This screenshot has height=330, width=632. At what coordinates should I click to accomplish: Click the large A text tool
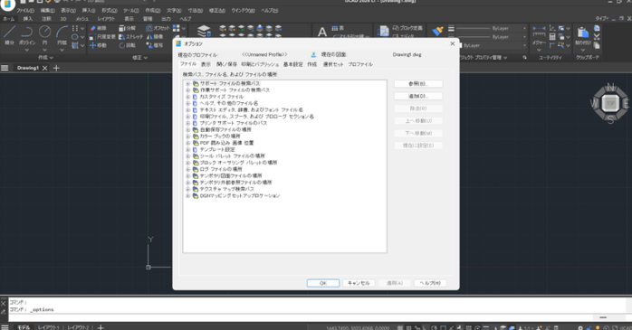pos(322,32)
